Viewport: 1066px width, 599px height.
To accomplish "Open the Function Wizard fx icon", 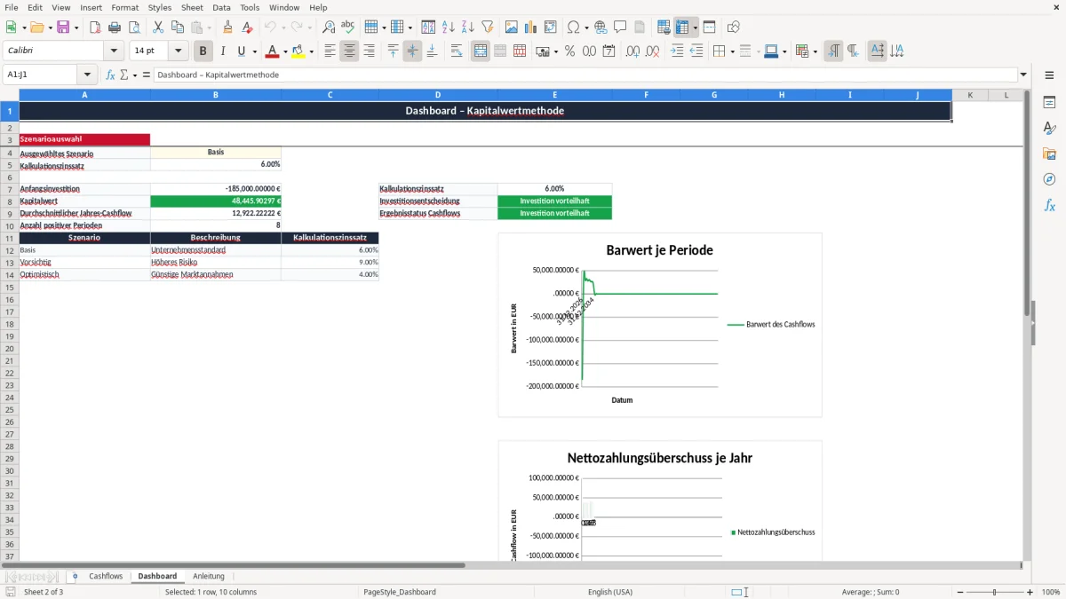I will point(110,75).
